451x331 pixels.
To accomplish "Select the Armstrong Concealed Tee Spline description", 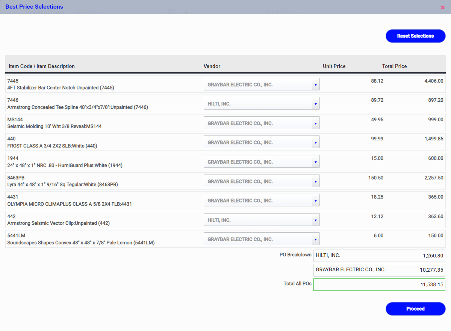I will pos(77,107).
